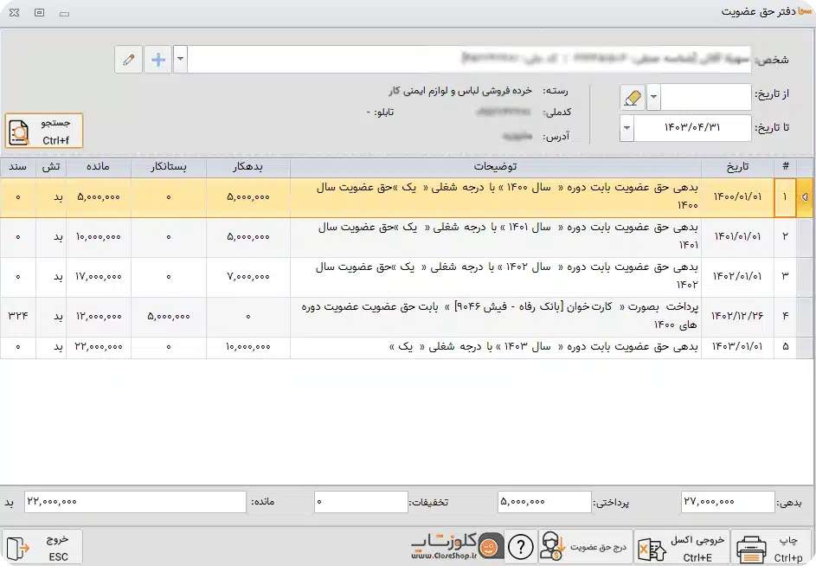The width and height of the screenshot is (816, 566).
Task: Click the search (جستجو) Ctrl+f button
Action: click(44, 132)
